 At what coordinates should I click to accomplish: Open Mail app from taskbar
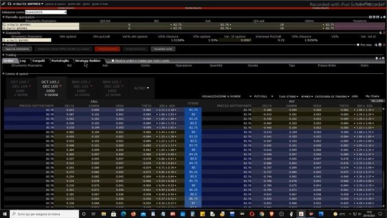point(143,214)
